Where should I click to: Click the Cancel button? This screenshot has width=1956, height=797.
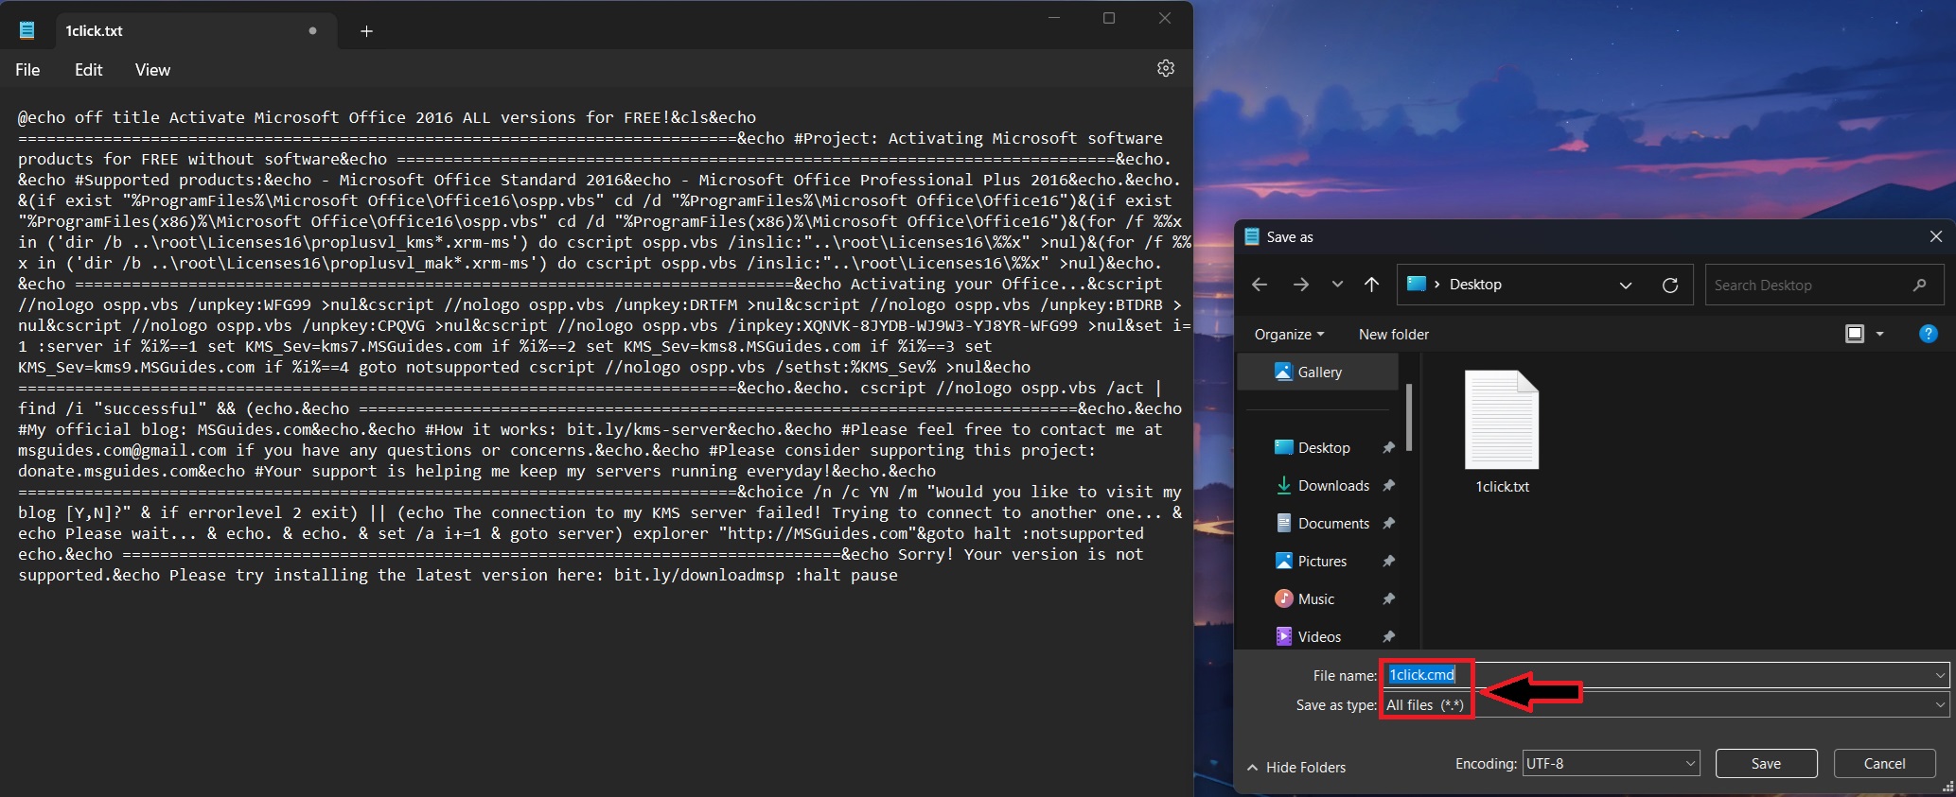point(1884,764)
